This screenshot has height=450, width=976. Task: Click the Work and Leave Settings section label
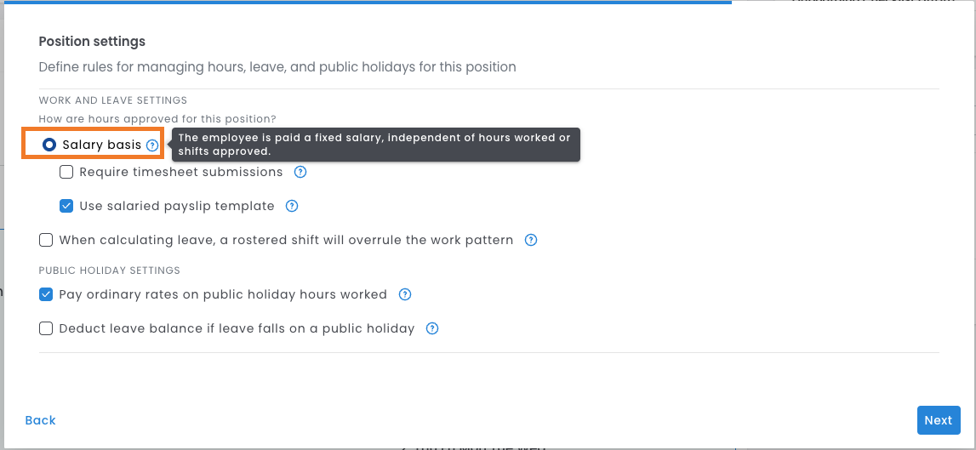(x=113, y=100)
